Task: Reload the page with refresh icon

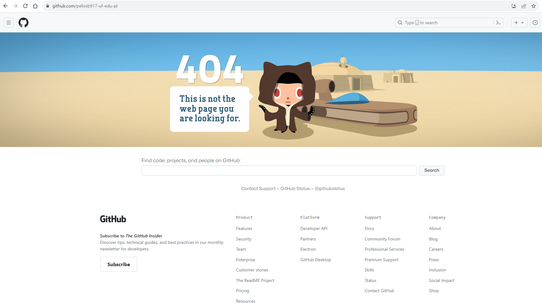Action: [25, 6]
